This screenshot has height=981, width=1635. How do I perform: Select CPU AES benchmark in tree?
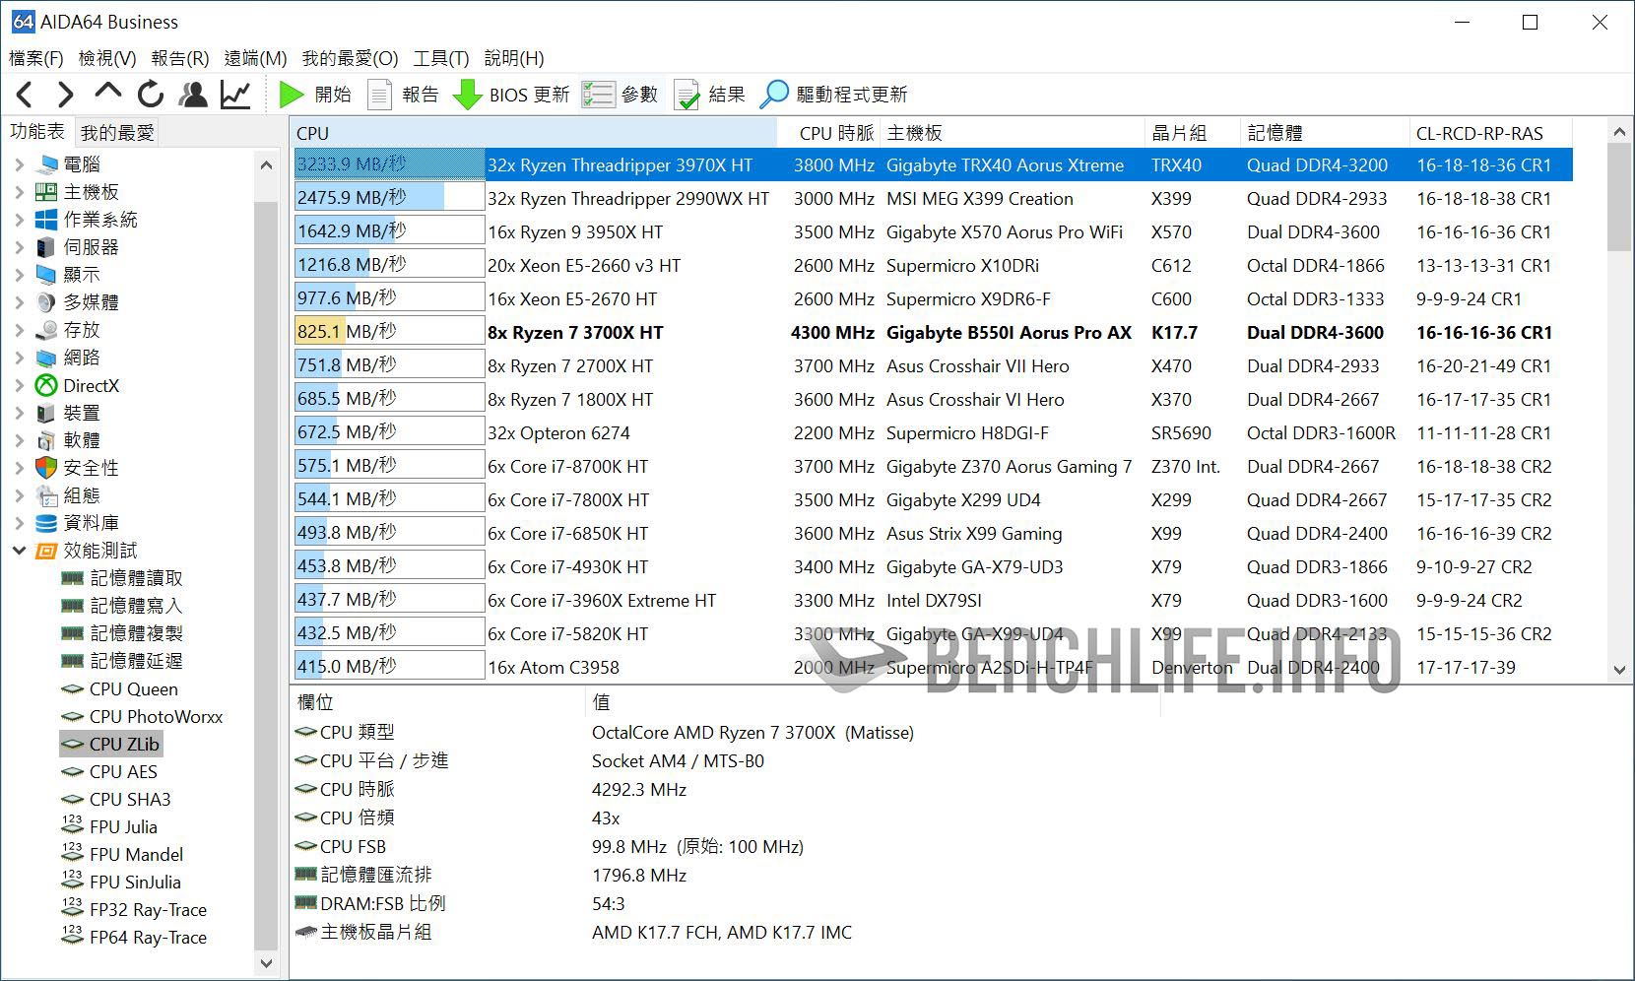click(123, 772)
